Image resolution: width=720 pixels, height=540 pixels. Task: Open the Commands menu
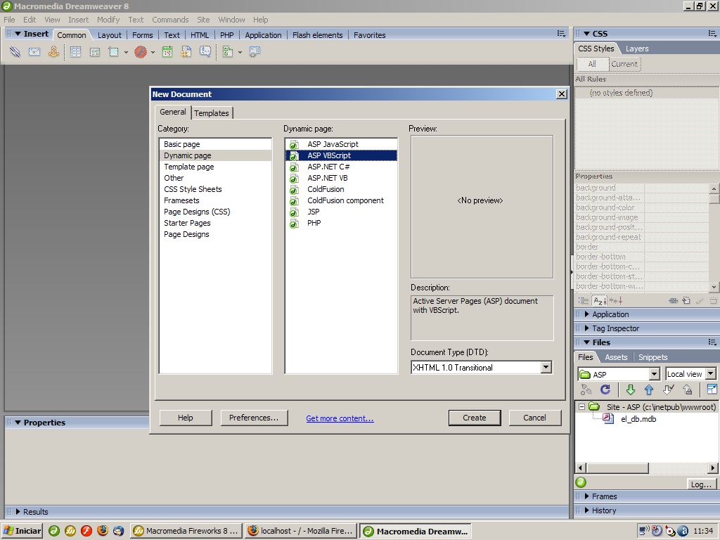click(x=170, y=20)
